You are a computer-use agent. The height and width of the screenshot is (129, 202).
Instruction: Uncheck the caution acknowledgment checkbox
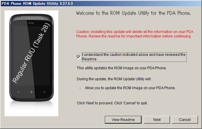click(x=79, y=57)
